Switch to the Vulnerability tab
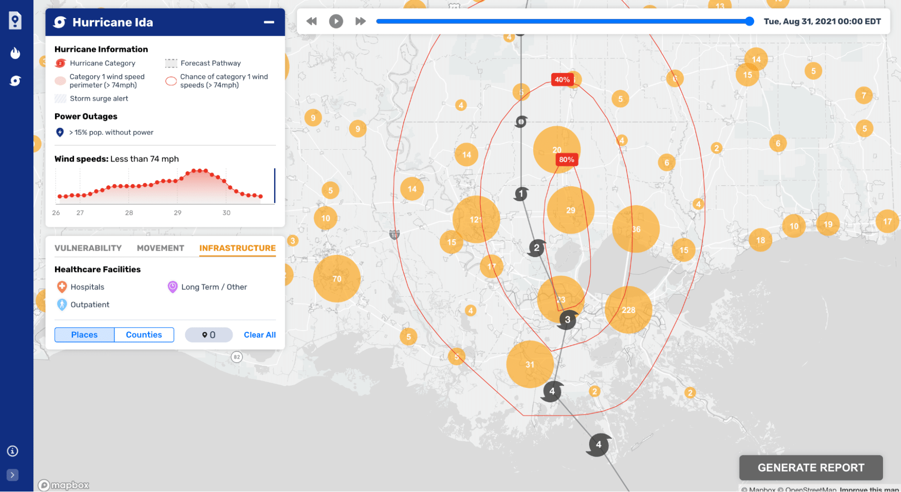The height and width of the screenshot is (492, 901). (88, 248)
